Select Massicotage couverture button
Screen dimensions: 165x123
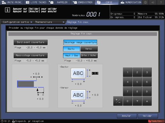(x=31, y=55)
